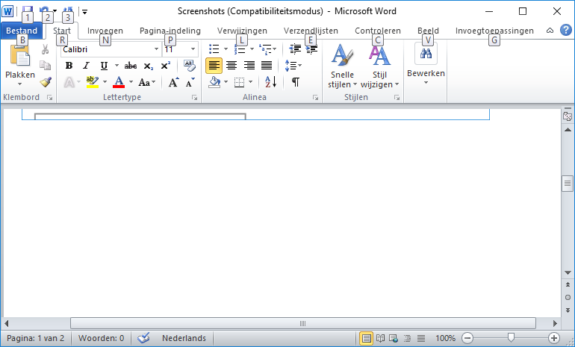Open the Bestand tab
The width and height of the screenshot is (575, 347).
click(22, 31)
